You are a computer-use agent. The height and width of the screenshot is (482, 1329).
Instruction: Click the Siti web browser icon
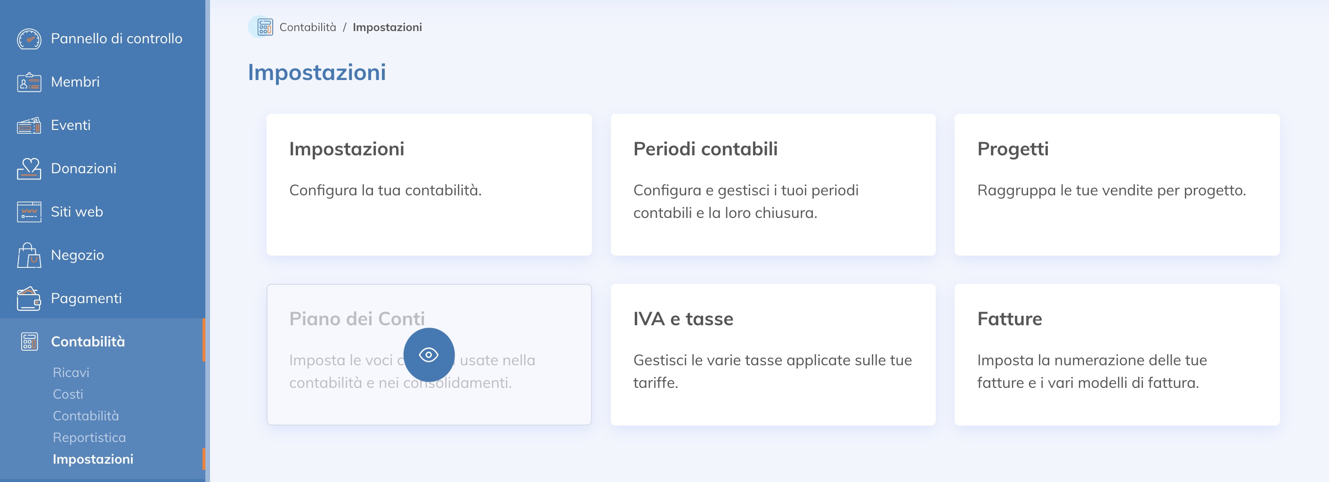tap(29, 212)
